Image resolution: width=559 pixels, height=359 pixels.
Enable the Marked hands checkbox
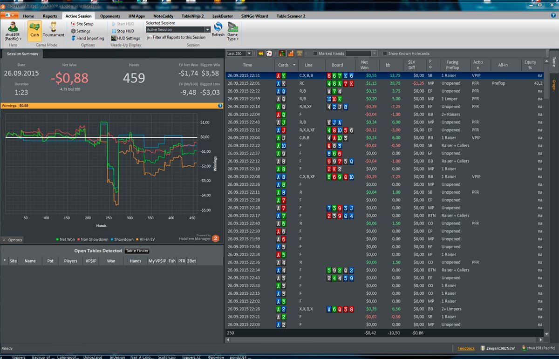[x=315, y=54]
